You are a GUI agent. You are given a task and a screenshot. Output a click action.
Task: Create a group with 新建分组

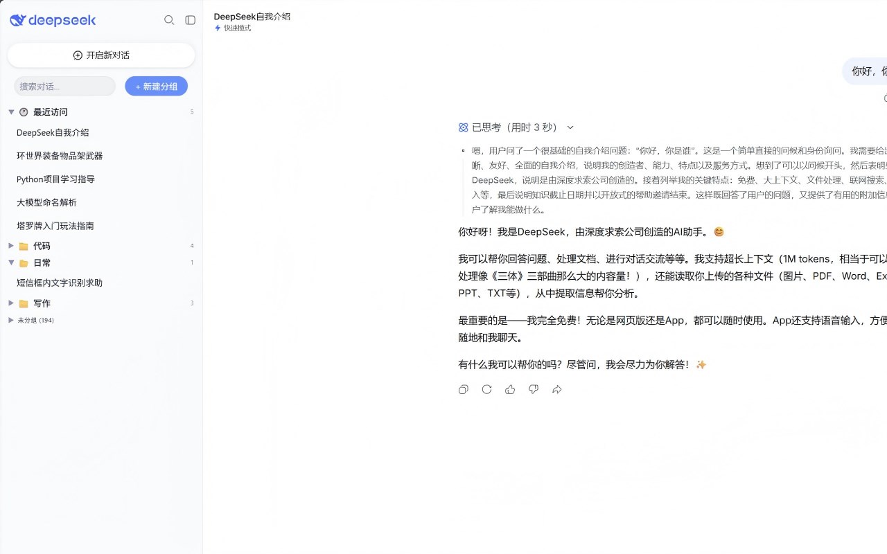click(156, 86)
